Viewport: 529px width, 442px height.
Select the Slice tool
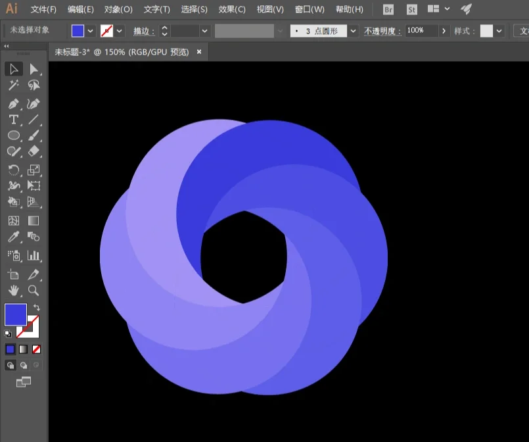[x=34, y=274]
